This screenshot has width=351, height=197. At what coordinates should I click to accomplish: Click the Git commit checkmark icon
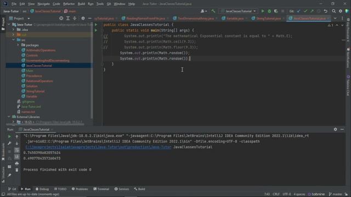click(305, 11)
